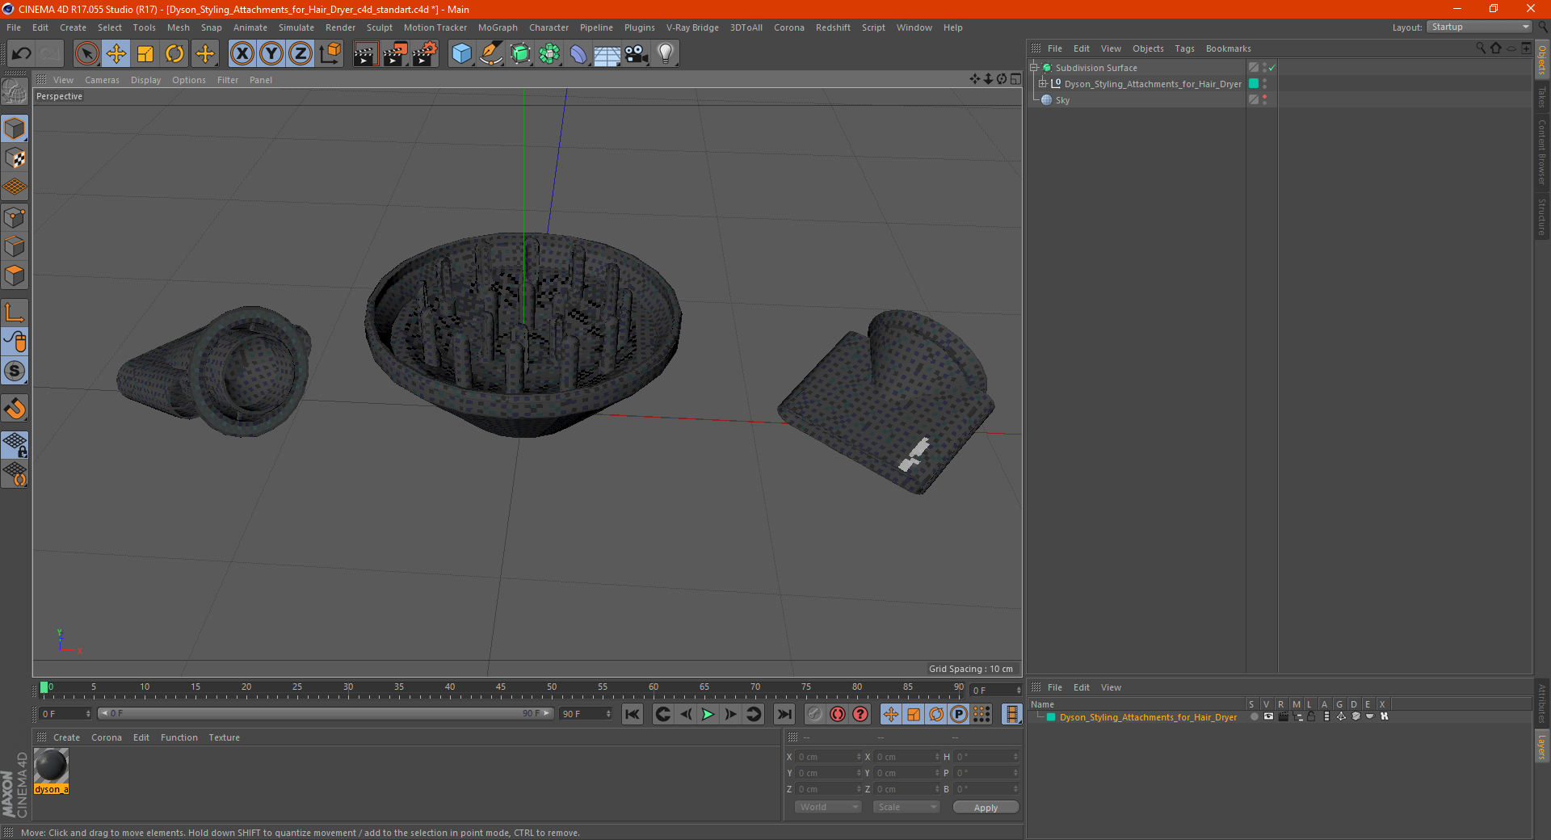This screenshot has height=840, width=1551.
Task: Toggle layer solo dot for Dyson layer
Action: [x=1254, y=716]
